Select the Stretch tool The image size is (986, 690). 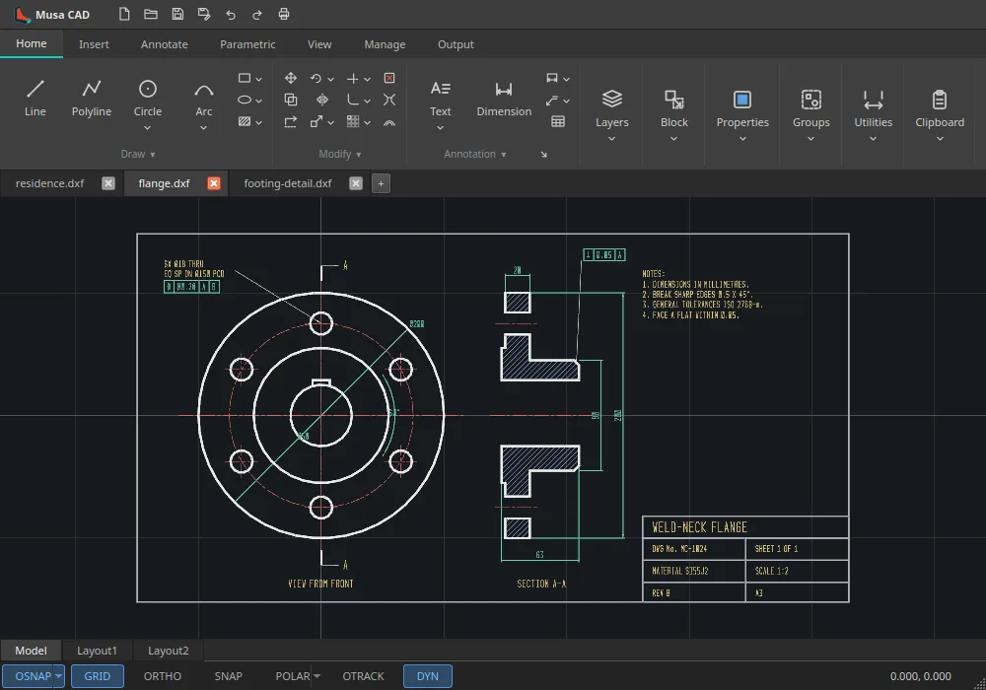tap(291, 121)
